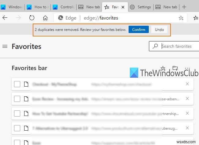Tick the checkbox for 'ubersug...' favorite

[17, 128]
